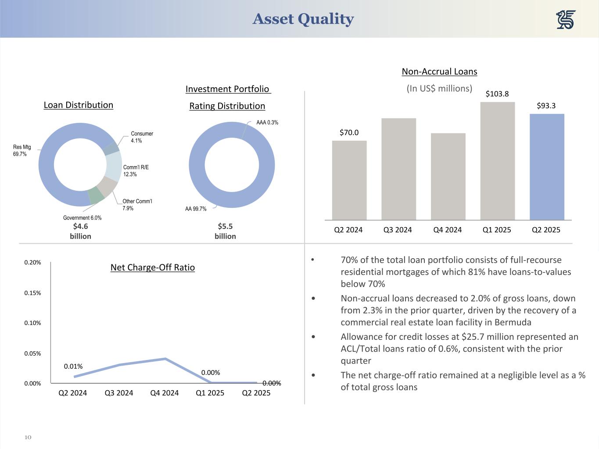Select the $103.8 data label
This screenshot has width=599, height=449.
[x=497, y=94]
